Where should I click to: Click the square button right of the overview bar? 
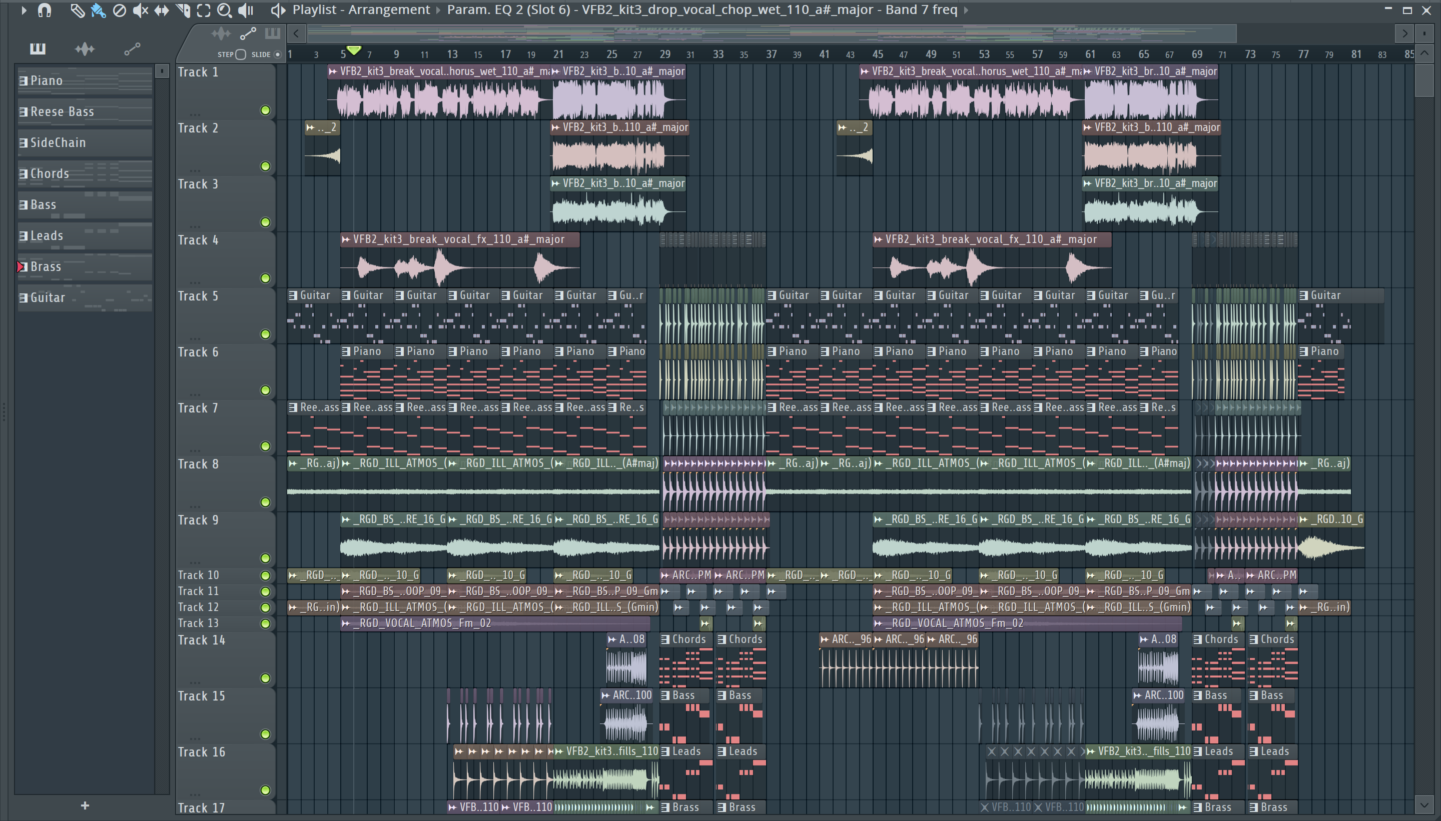(1424, 34)
